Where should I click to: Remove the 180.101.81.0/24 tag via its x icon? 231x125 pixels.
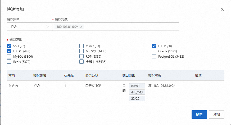click(81, 27)
